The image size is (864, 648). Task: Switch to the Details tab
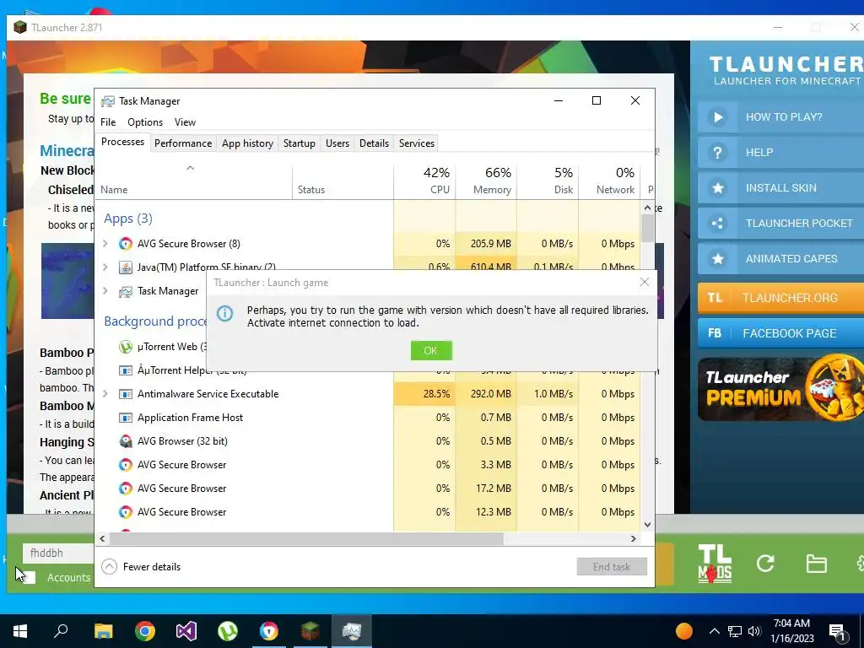pos(374,143)
